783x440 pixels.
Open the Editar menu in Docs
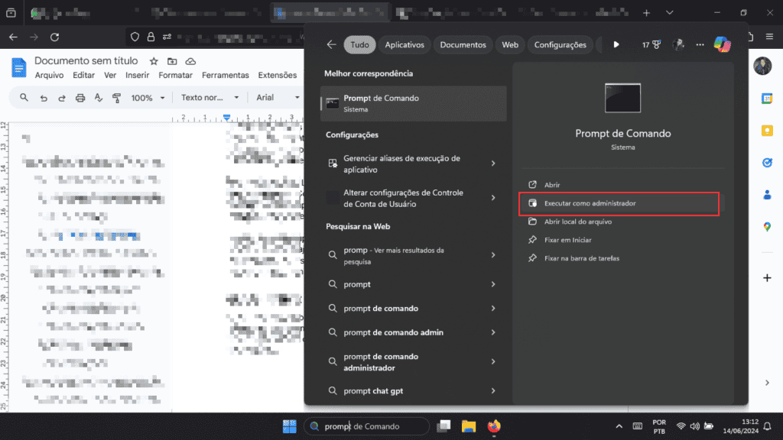coord(83,76)
